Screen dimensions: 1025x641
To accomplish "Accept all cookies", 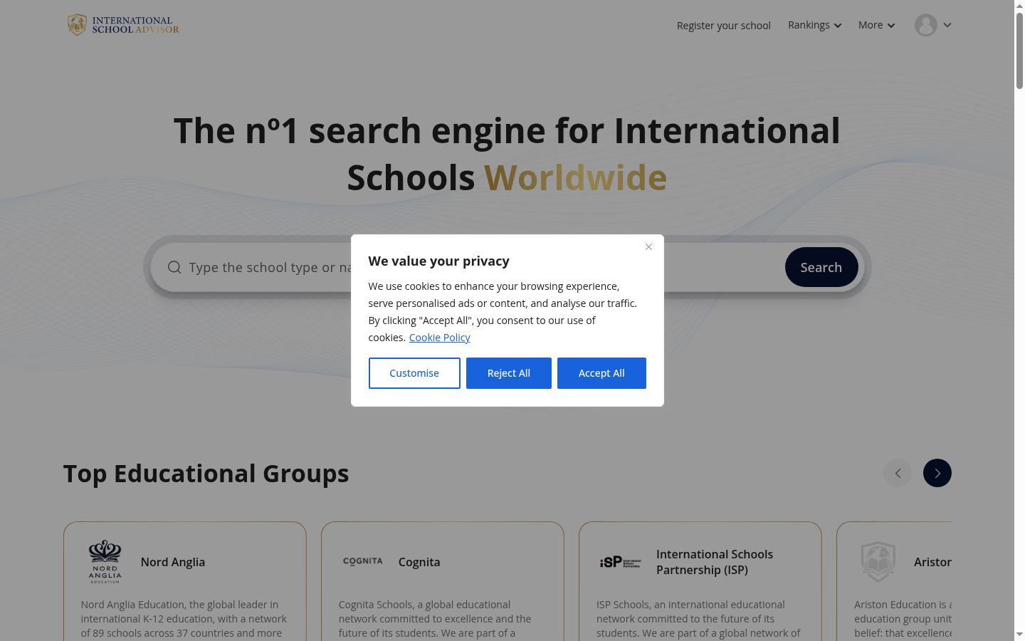I will [x=601, y=373].
